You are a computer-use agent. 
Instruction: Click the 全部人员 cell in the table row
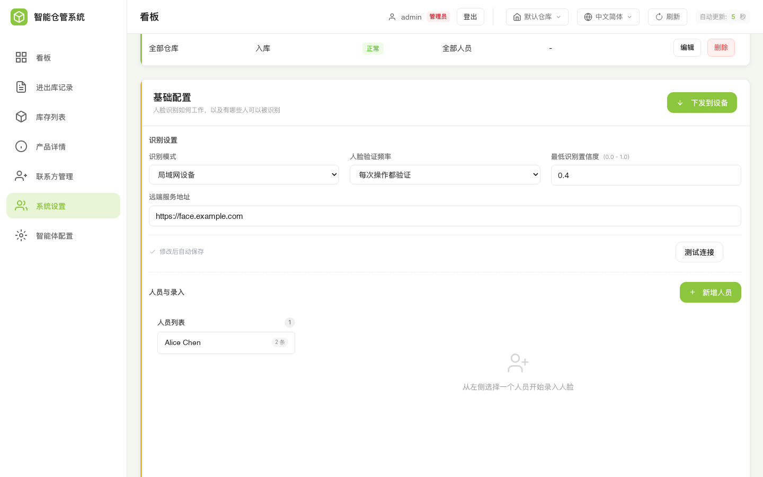click(457, 48)
